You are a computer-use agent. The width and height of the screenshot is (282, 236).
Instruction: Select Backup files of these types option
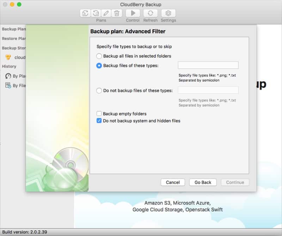99,66
